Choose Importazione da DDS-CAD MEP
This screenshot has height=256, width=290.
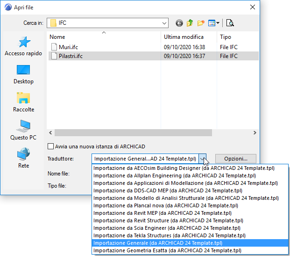[x=190, y=190]
